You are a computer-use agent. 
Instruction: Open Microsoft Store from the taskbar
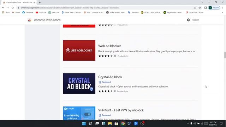point(116,123)
